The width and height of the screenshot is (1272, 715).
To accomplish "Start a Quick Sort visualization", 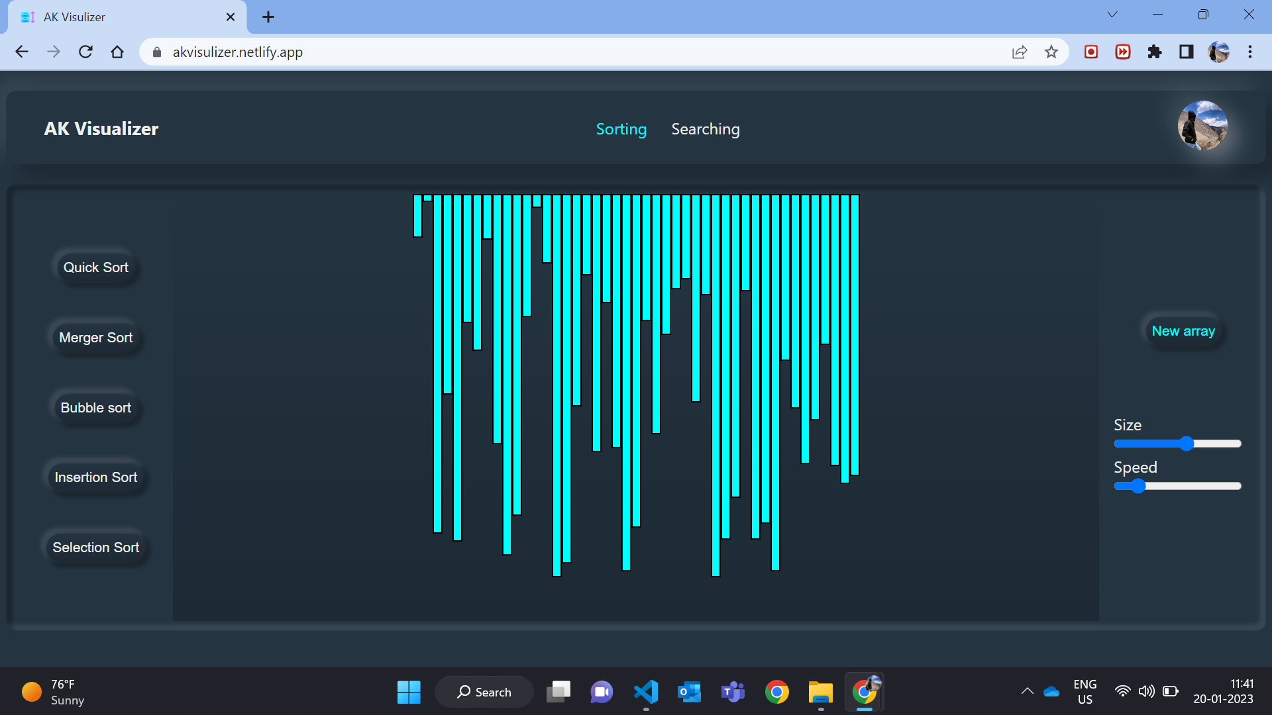I will click(x=95, y=267).
